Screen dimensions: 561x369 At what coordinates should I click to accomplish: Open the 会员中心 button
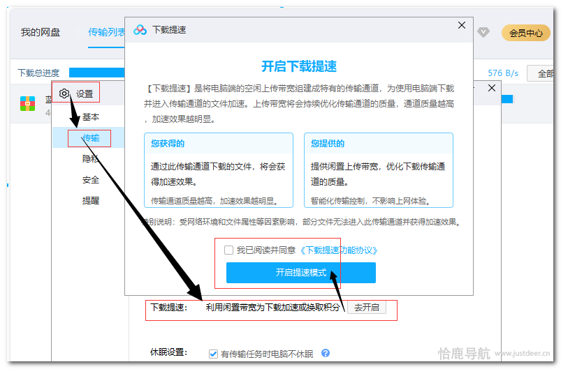click(x=525, y=33)
